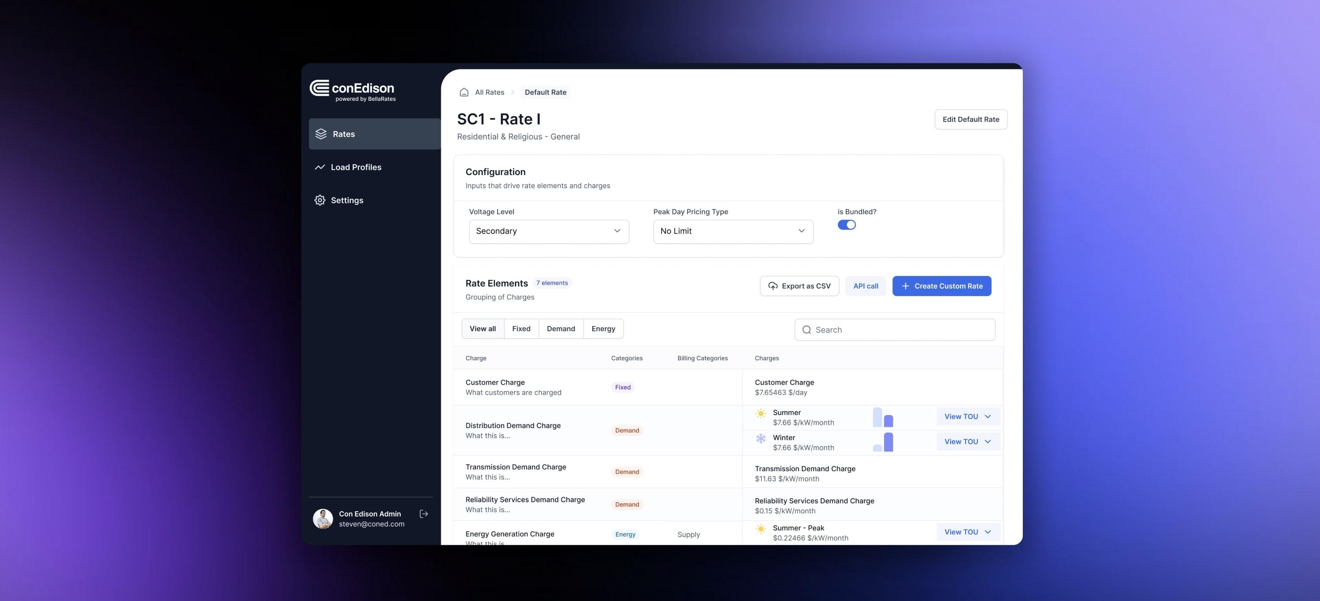Image resolution: width=1320 pixels, height=601 pixels.
Task: Click Demand tag on Reliability Services row
Action: click(x=627, y=504)
